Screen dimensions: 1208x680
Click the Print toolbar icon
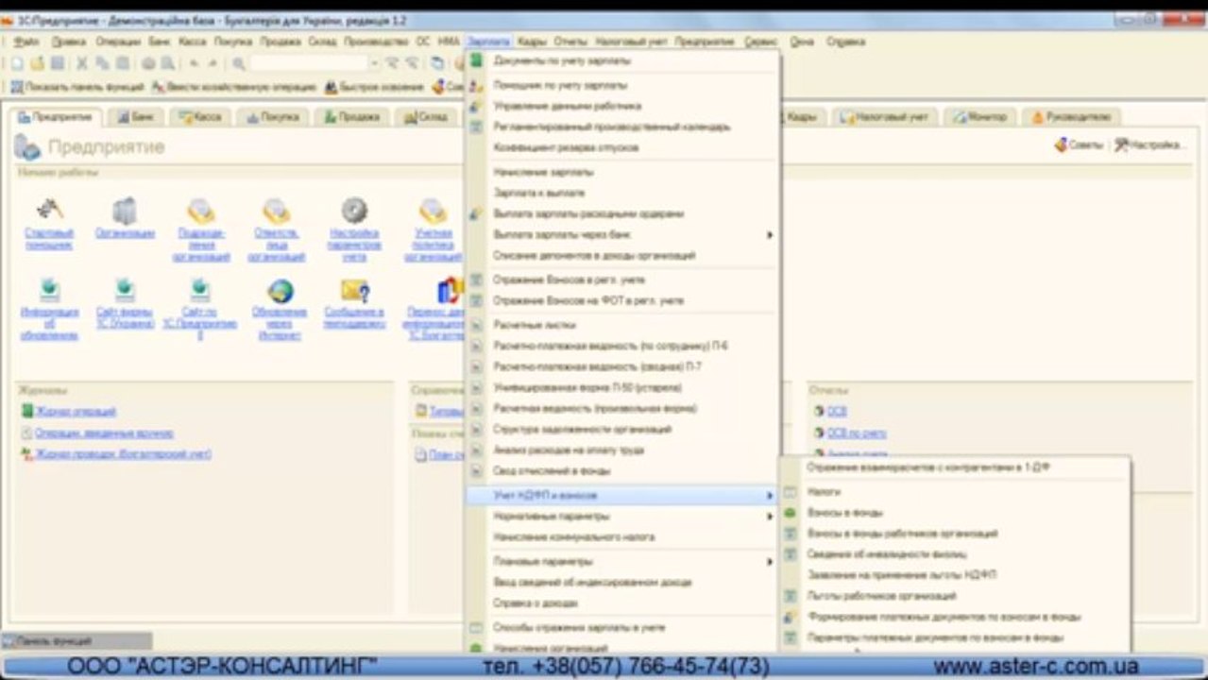coord(148,63)
